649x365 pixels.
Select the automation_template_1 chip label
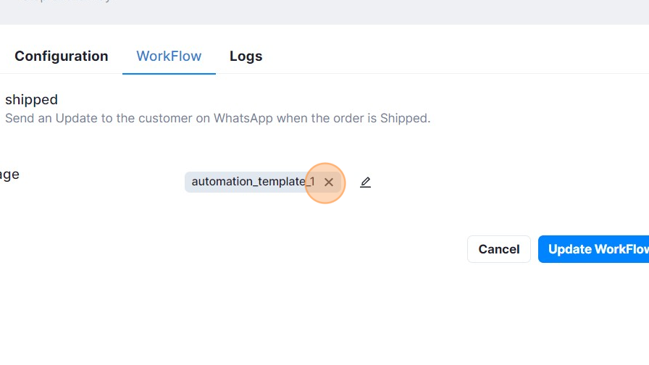coord(253,182)
